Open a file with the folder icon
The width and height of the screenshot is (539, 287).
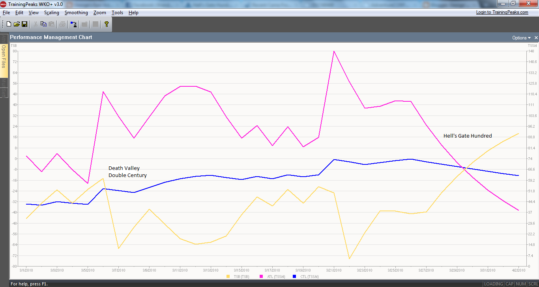17,24
